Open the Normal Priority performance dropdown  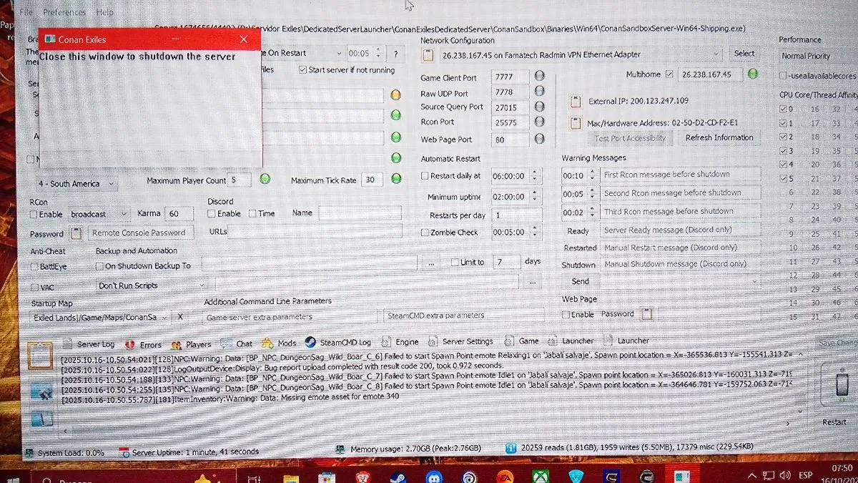[x=817, y=56]
